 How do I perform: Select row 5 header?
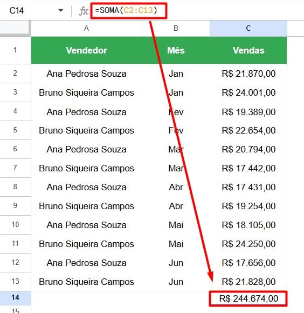[x=15, y=130]
